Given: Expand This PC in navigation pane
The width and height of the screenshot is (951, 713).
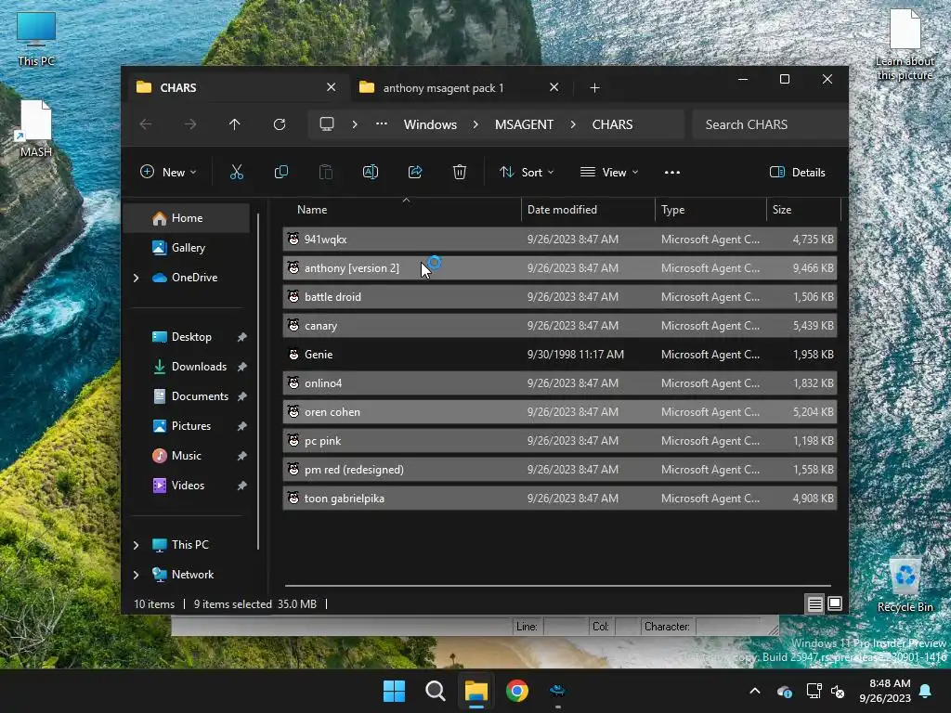Looking at the screenshot, I should pos(136,545).
